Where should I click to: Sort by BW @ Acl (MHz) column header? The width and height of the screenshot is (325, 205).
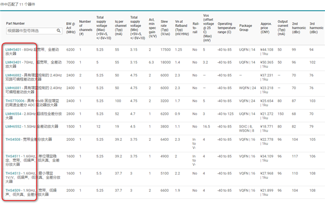coord(71,28)
